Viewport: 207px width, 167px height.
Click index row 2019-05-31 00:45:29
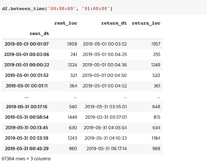tap(26, 149)
